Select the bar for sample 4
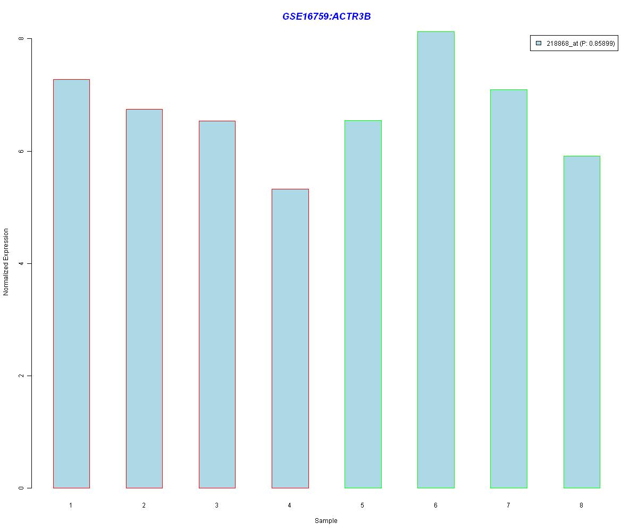Screen dimensions: 638x532 [x=290, y=338]
